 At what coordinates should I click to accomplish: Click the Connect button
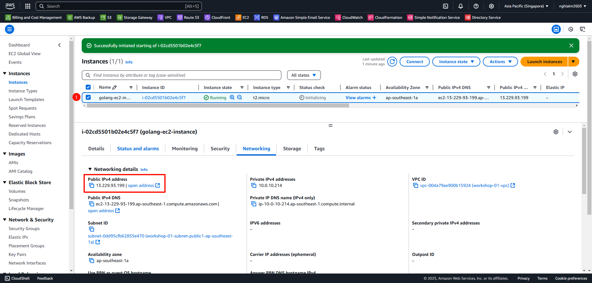(415, 62)
